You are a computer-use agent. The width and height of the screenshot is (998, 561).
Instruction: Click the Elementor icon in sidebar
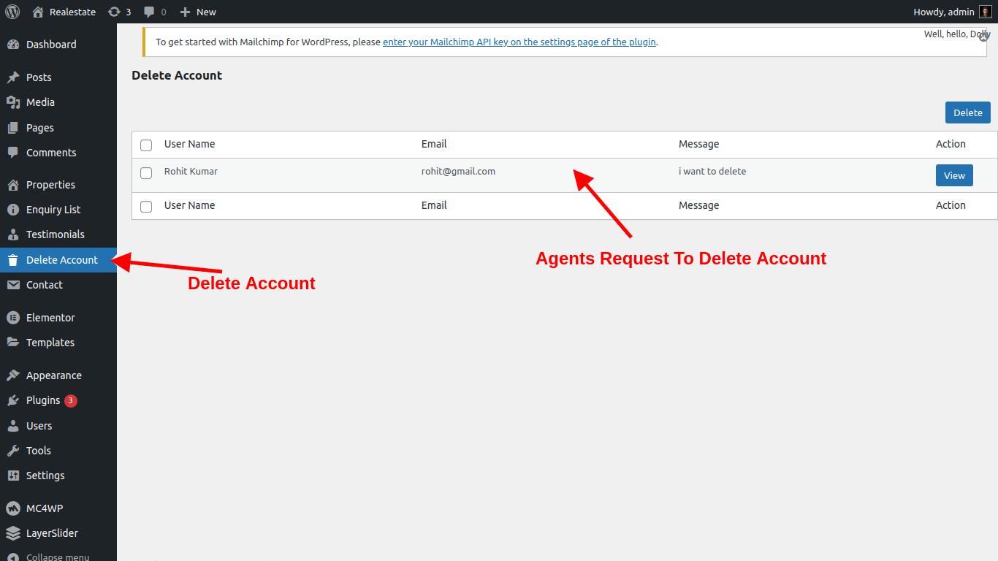pyautogui.click(x=13, y=318)
